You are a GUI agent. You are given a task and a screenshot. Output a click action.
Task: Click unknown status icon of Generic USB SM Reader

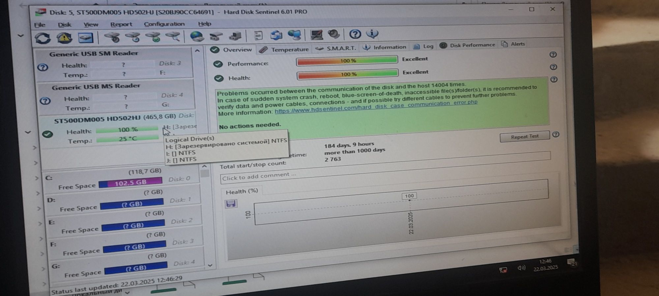pos(43,67)
